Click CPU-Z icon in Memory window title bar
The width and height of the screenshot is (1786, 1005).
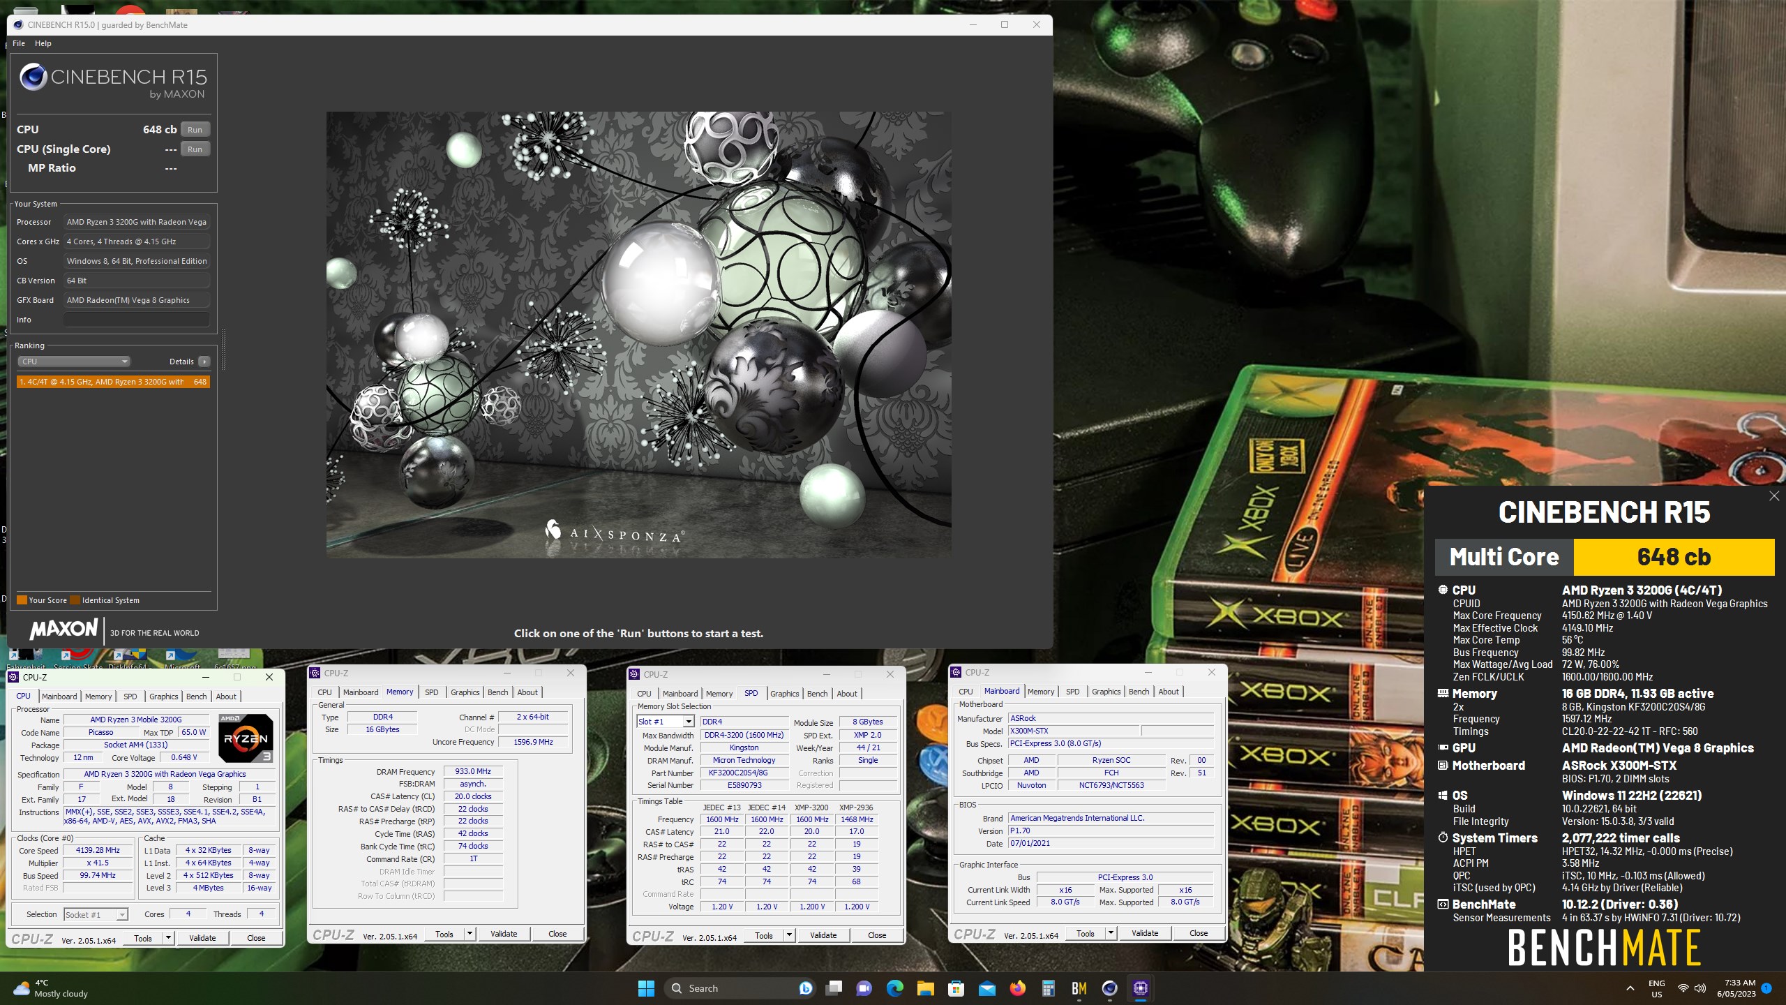click(x=315, y=673)
